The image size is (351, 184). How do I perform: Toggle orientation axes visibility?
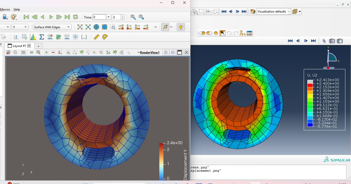[165, 27]
